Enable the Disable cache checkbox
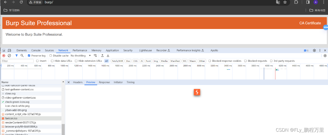Screen dimensions: 328x135 51,56
